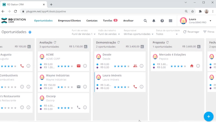Reload page with browser refresh button
The height and width of the screenshot is (122, 216).
click(x=15, y=12)
